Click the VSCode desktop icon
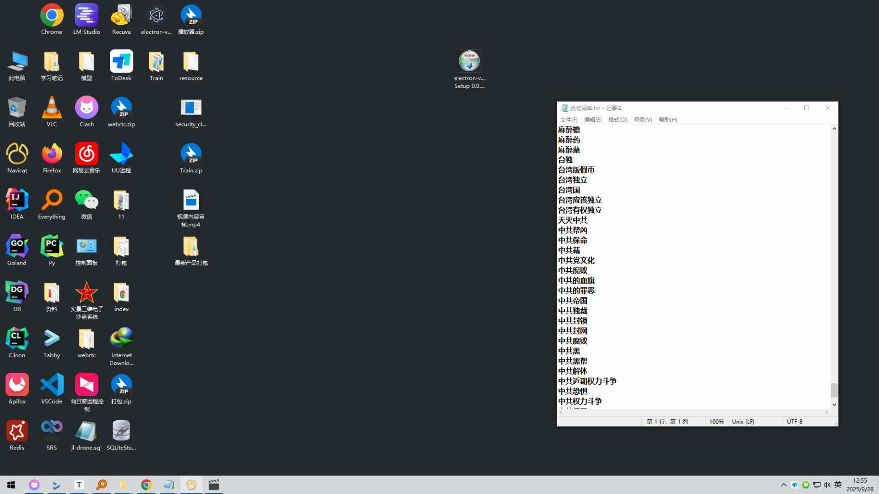 [x=51, y=385]
